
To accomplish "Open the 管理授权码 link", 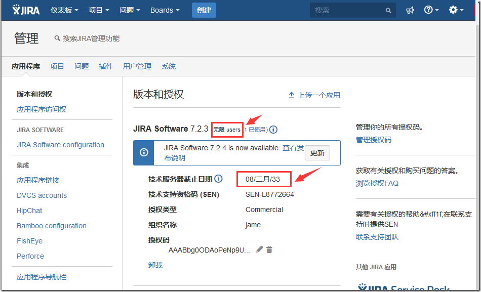I will (x=374, y=140).
